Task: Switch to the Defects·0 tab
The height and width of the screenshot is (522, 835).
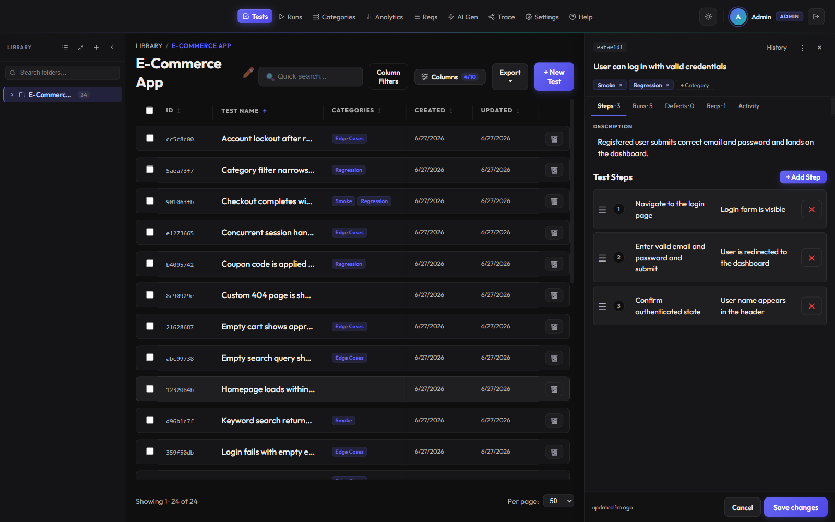Action: [679, 106]
